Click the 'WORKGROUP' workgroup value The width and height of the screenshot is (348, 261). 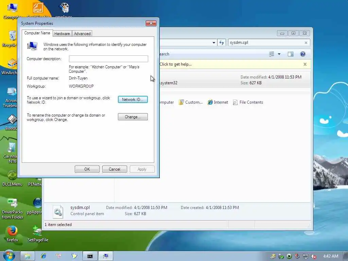click(x=81, y=86)
